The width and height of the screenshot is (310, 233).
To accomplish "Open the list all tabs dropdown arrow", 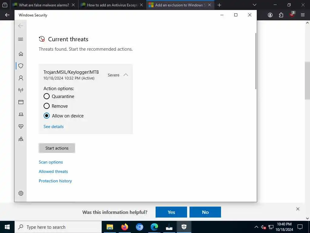I will click(255, 5).
